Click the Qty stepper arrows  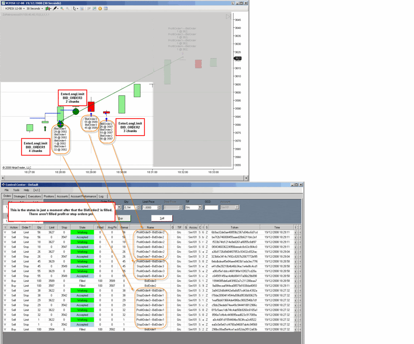point(138,207)
